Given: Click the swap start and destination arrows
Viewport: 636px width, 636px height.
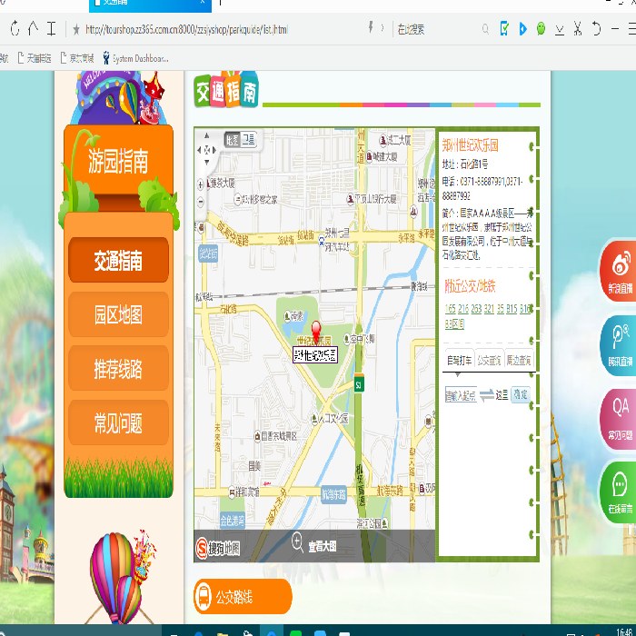Looking at the screenshot, I should pyautogui.click(x=486, y=395).
